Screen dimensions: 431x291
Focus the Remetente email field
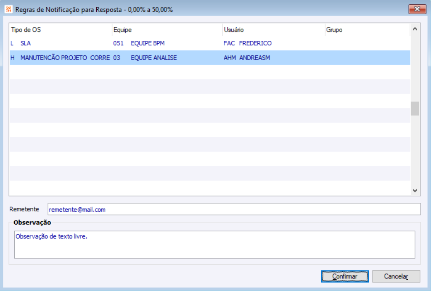click(x=234, y=209)
